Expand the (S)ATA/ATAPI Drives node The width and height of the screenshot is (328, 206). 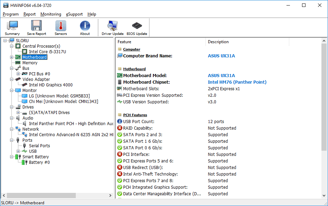tap(18, 113)
